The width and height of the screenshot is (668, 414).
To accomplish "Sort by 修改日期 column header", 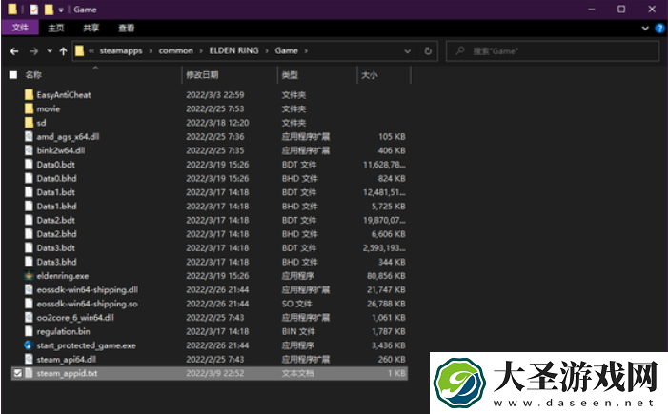I will (x=202, y=75).
